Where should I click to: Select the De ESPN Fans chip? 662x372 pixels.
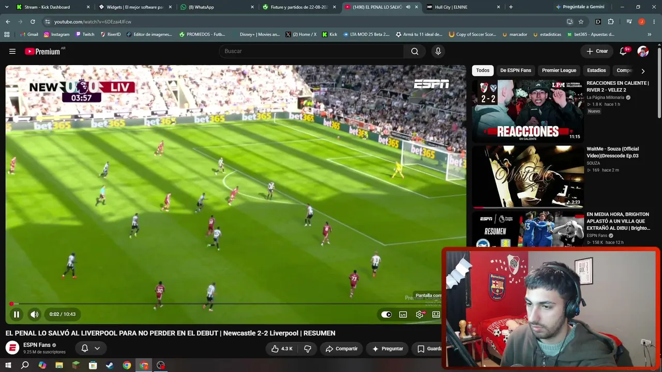click(x=516, y=70)
